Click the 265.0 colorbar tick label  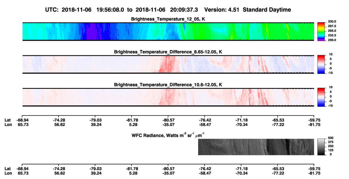coord(332,31)
